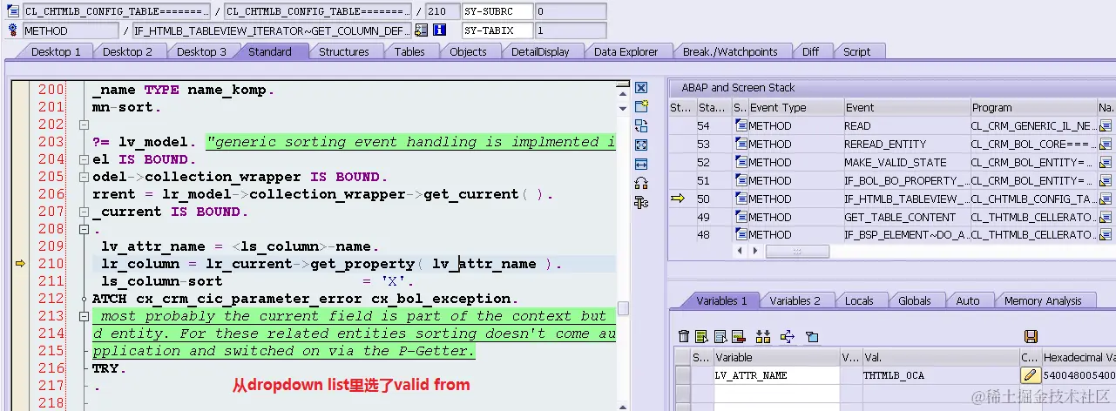This screenshot has height=411, width=1116.
Task: Click the THTMLB_OCA value cell
Action: pyautogui.click(x=940, y=375)
